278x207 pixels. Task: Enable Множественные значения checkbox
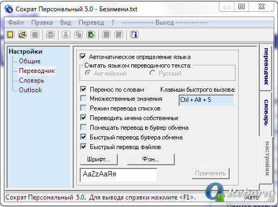tap(83, 98)
